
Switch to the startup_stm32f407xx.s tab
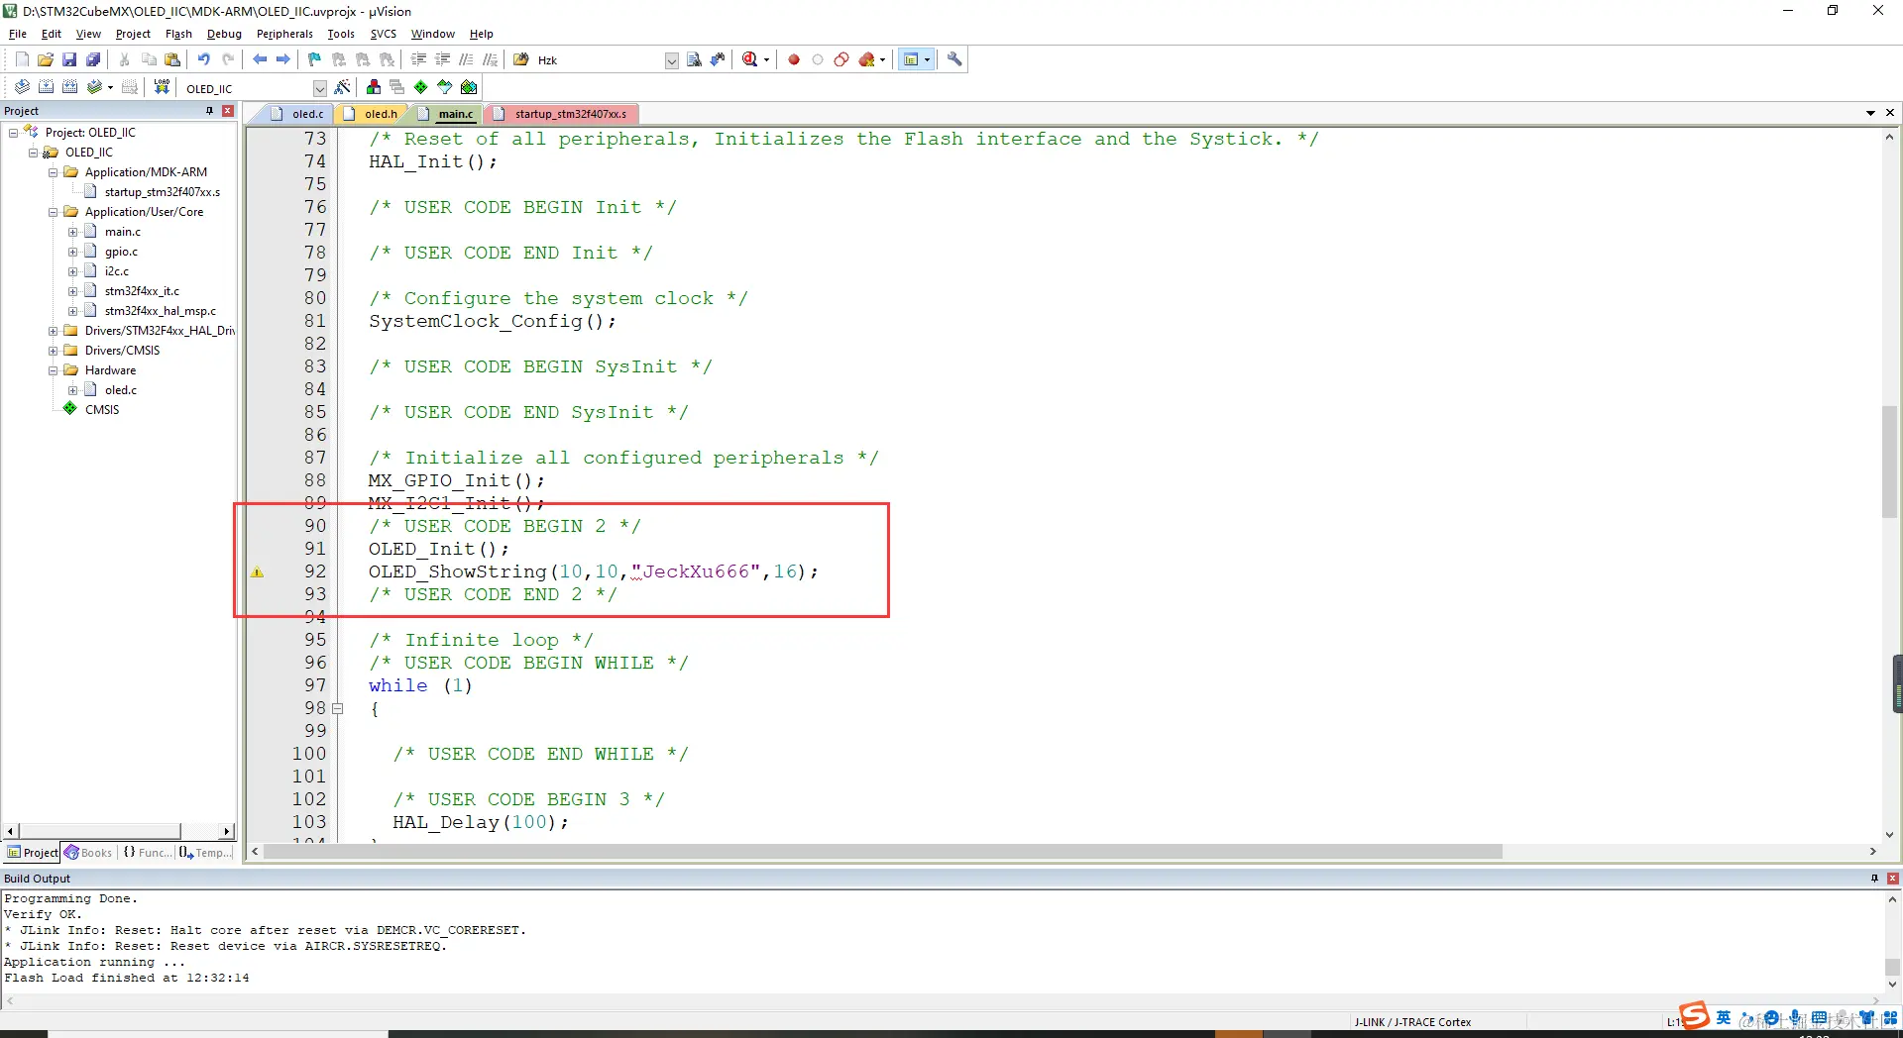coord(561,114)
